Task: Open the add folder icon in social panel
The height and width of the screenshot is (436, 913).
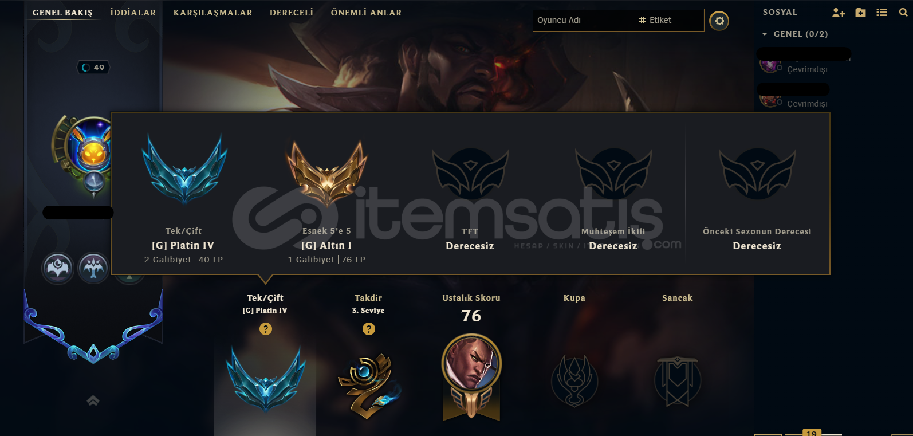Action: click(860, 12)
